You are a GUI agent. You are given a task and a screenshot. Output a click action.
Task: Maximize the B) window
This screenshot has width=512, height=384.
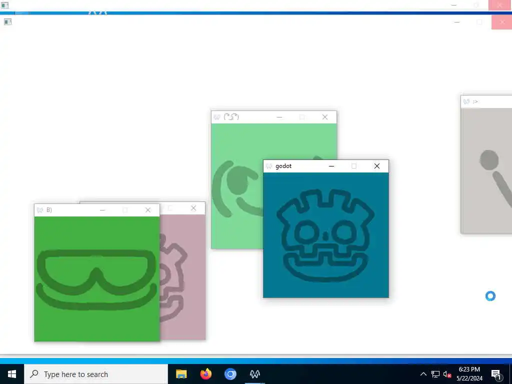coord(125,210)
